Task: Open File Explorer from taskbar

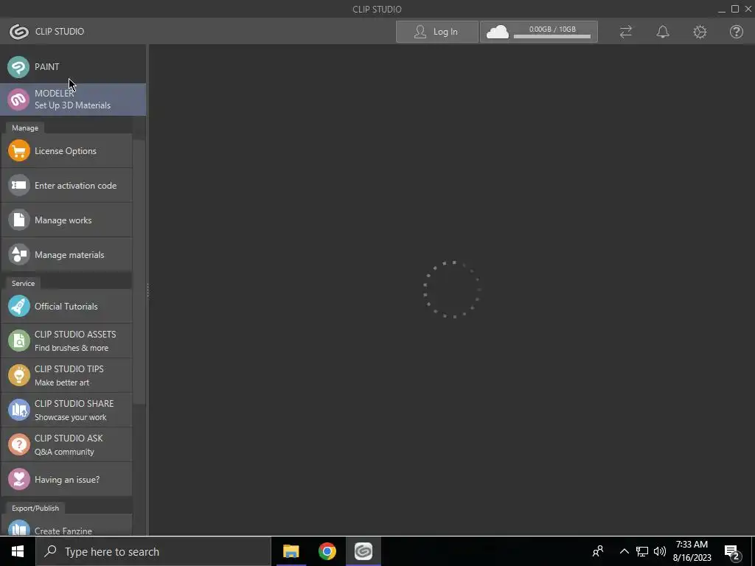Action: [x=290, y=551]
